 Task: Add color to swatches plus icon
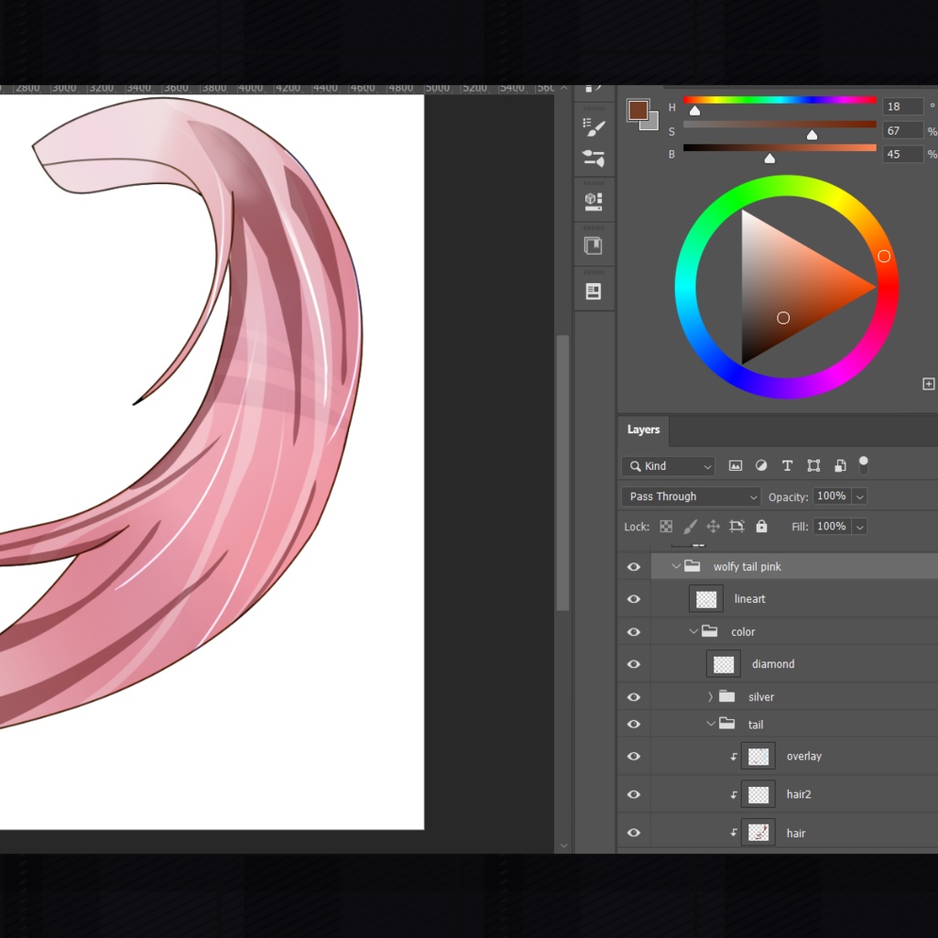[929, 384]
